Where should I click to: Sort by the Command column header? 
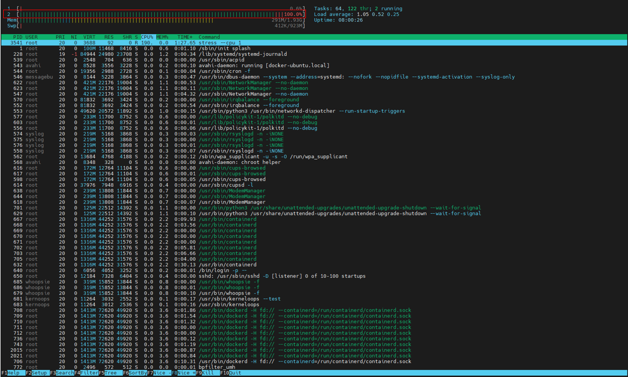[x=209, y=37]
